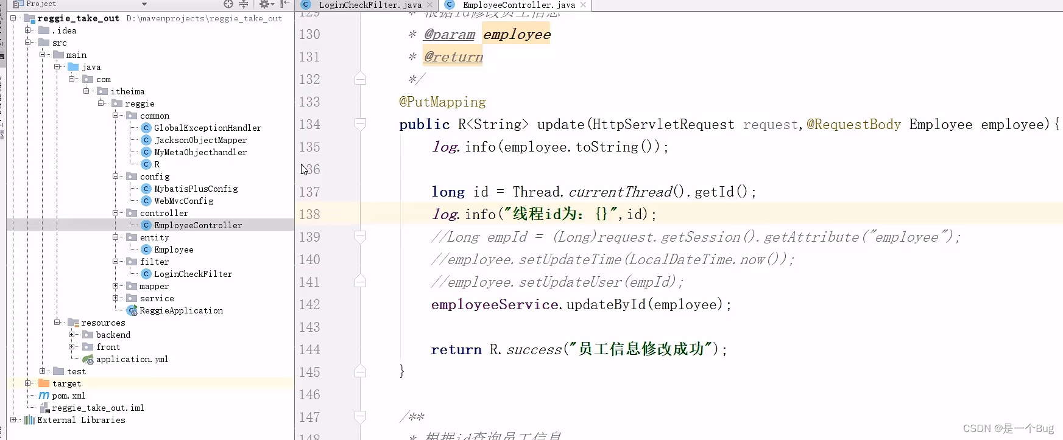This screenshot has height=440, width=1063.
Task: Fold the Javadoc comment at line 132
Action: click(x=360, y=79)
